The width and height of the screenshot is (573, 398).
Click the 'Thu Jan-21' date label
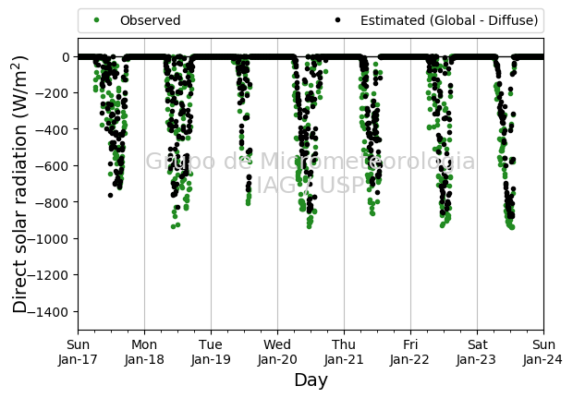(x=344, y=352)
